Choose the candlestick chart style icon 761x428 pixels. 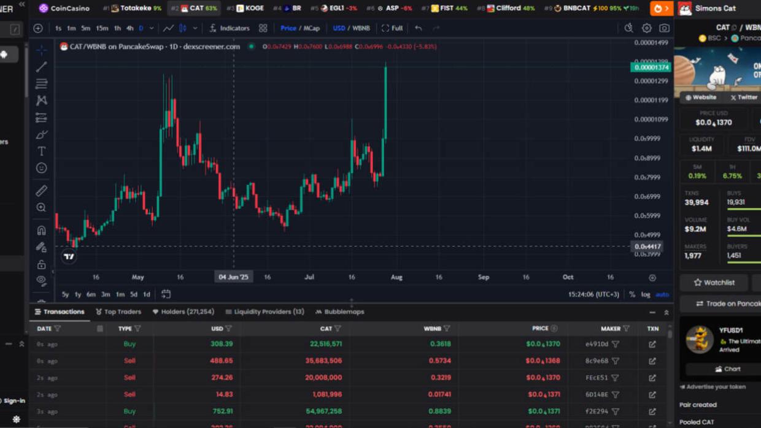pos(183,28)
